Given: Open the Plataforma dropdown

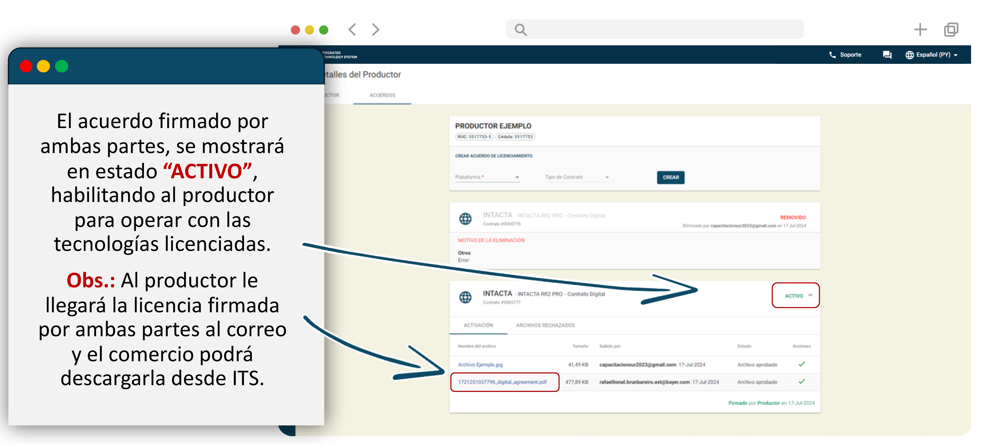Looking at the screenshot, I should (487, 177).
